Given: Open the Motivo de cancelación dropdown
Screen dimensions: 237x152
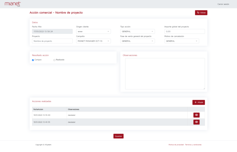Looking at the screenshot, I should [181, 41].
